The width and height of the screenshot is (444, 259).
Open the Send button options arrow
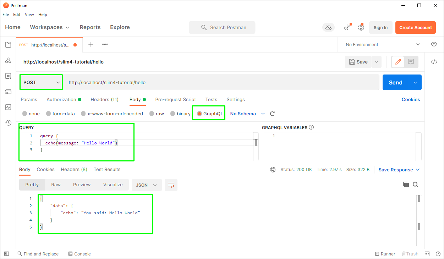tap(415, 82)
